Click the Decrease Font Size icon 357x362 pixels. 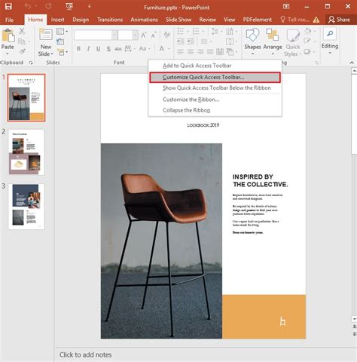(x=154, y=35)
